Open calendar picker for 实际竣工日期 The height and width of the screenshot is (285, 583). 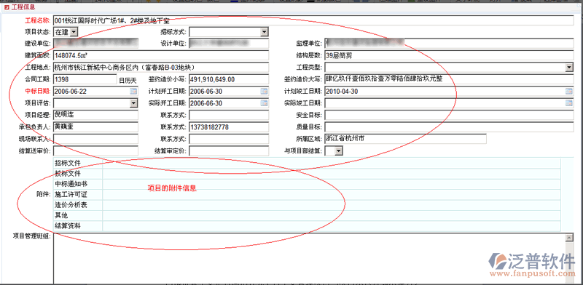569,103
